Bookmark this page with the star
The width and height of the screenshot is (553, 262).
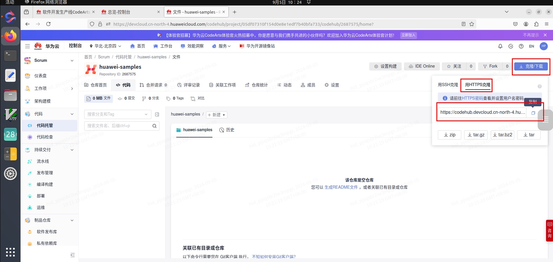[472, 24]
